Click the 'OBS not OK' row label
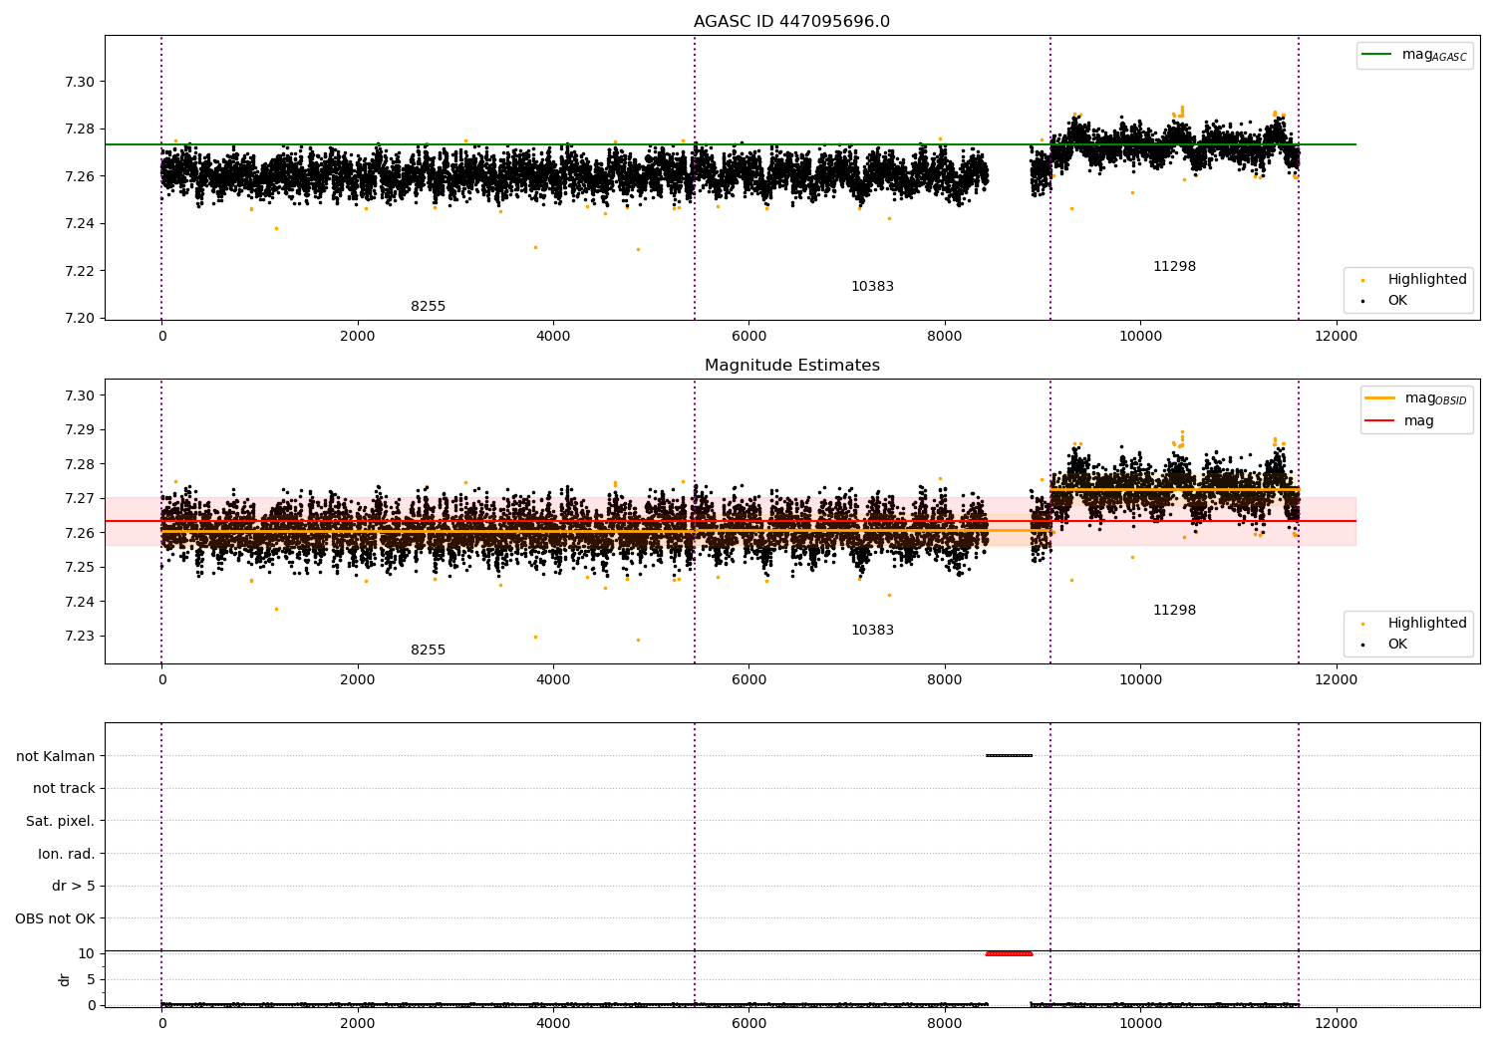This screenshot has width=1495, height=1046. pos(55,918)
